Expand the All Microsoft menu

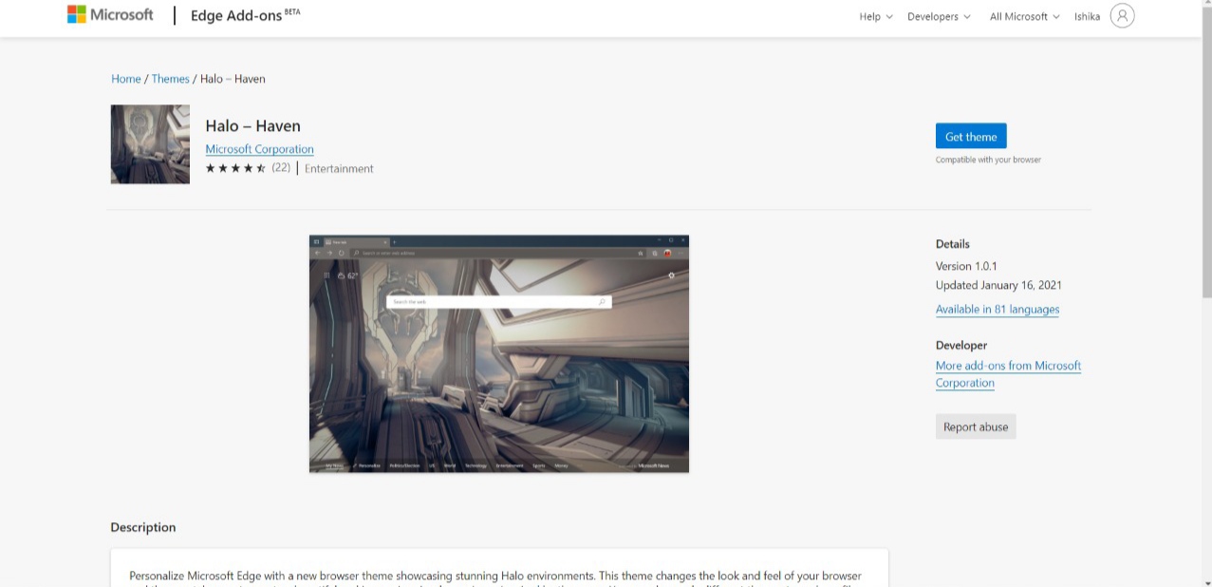(1024, 16)
